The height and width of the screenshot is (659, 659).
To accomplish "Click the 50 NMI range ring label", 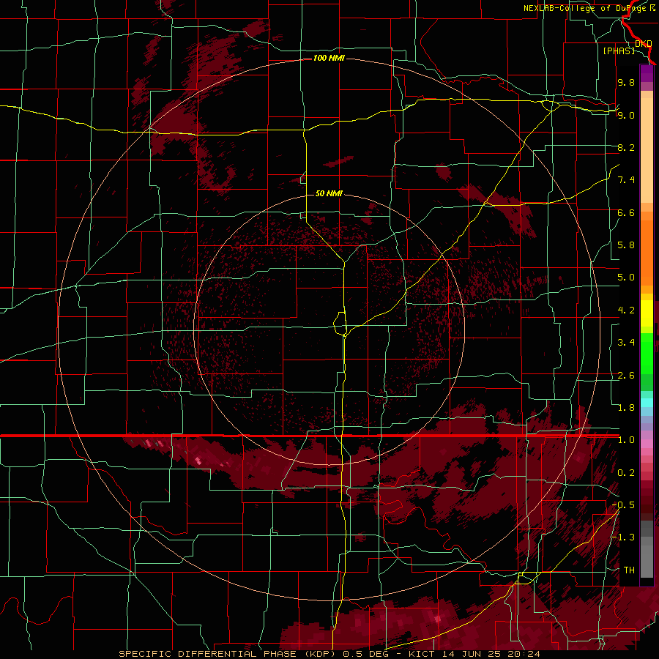I will (329, 193).
